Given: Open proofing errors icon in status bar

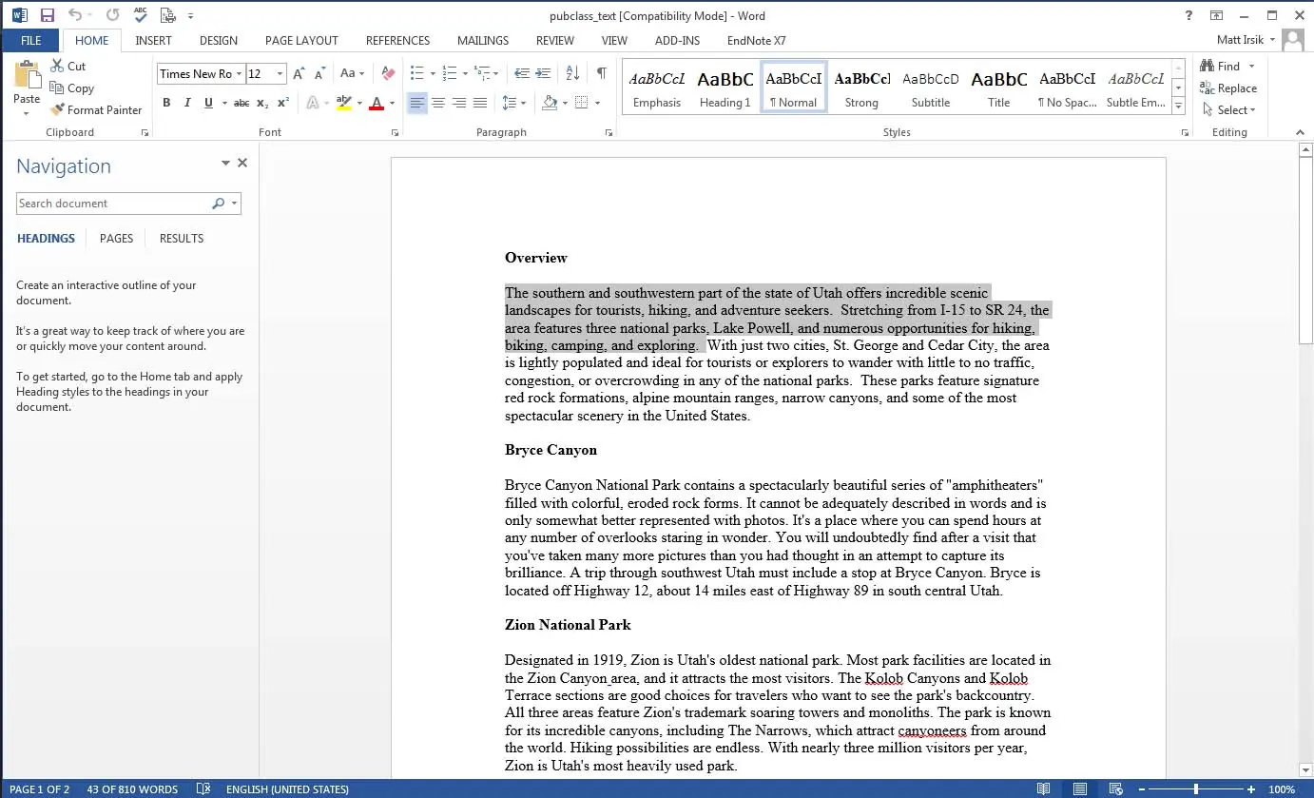Looking at the screenshot, I should click(x=203, y=788).
